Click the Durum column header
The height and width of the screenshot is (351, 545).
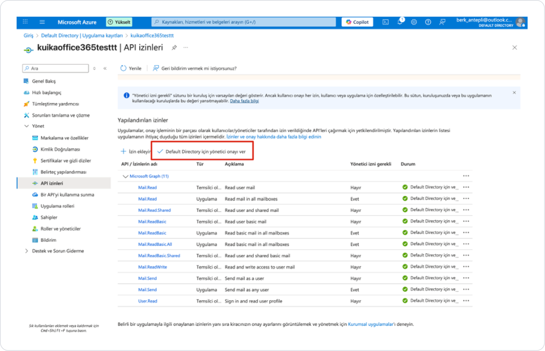pyautogui.click(x=408, y=164)
